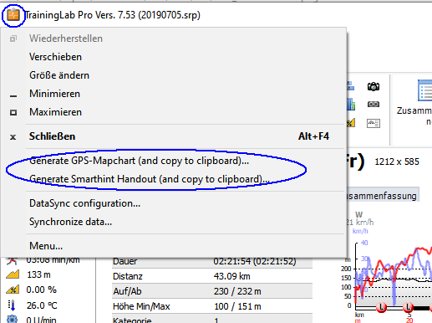The height and width of the screenshot is (323, 432).
Task: Switch to the Zusammenfassung tab
Action: click(x=383, y=196)
